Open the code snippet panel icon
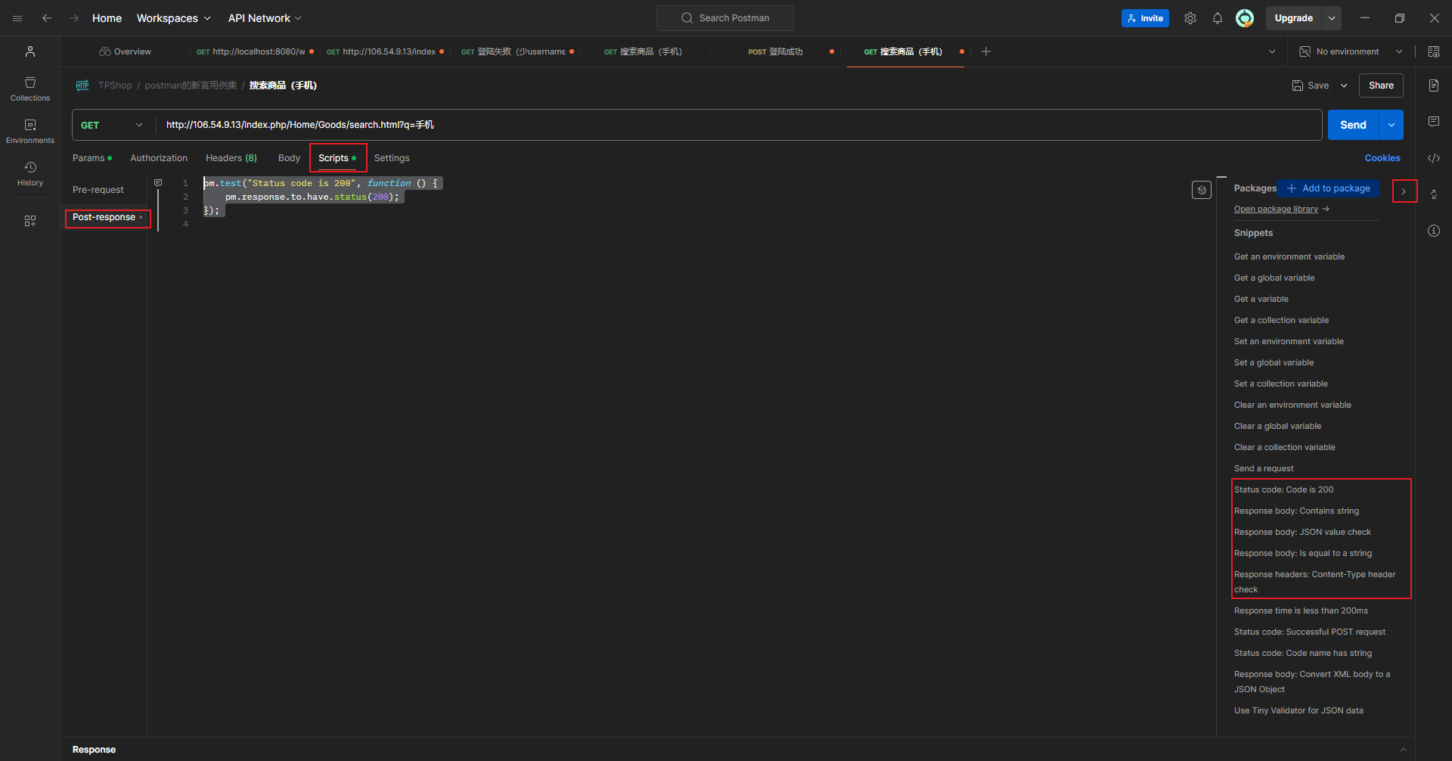The width and height of the screenshot is (1452, 761). [x=1433, y=158]
